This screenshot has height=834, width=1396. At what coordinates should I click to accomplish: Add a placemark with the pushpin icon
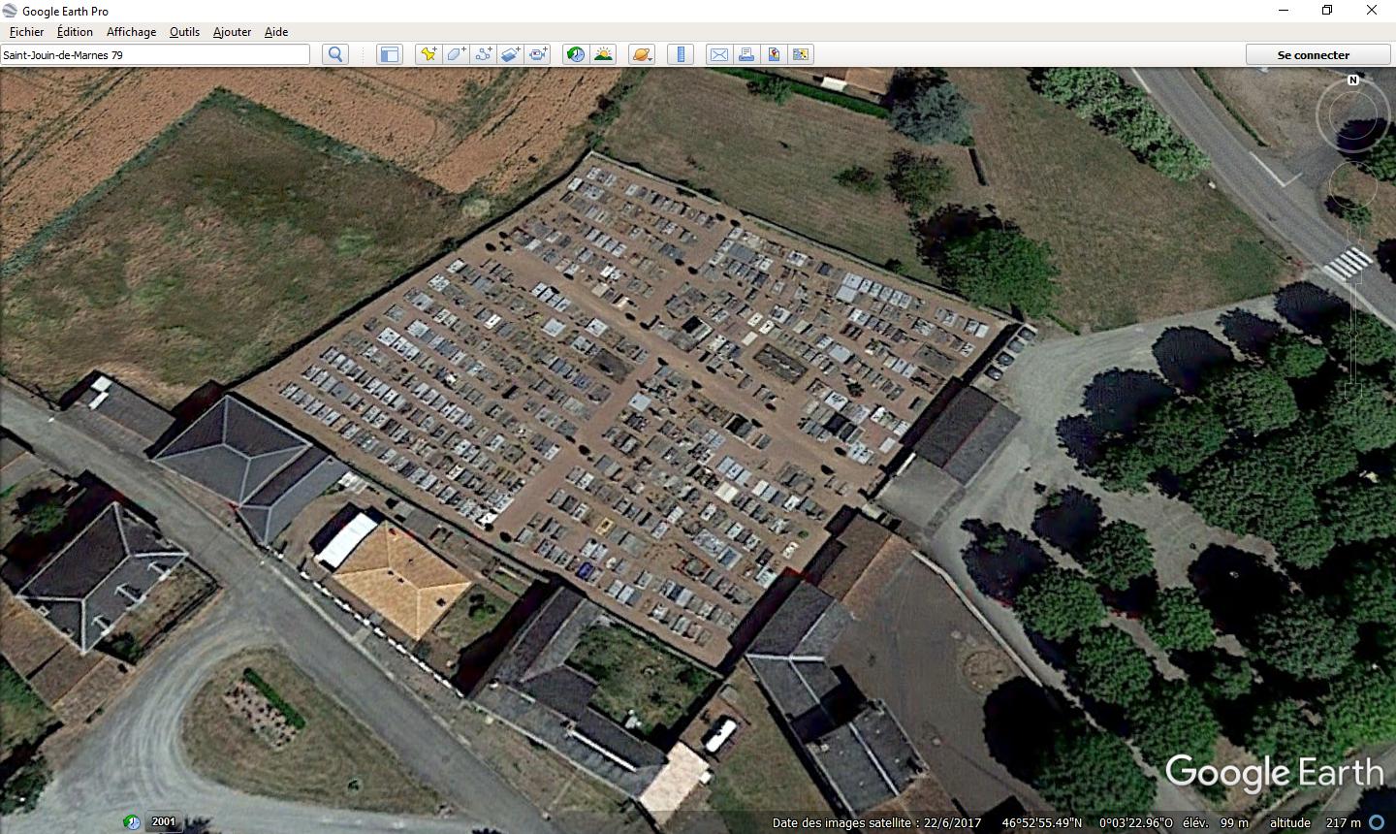tap(428, 54)
